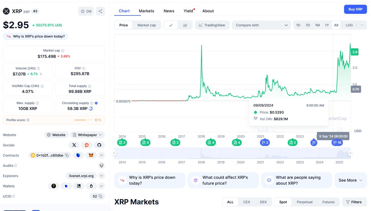Click info icon beside UCID label
Screen dimensions: 371x211
point(13,196)
